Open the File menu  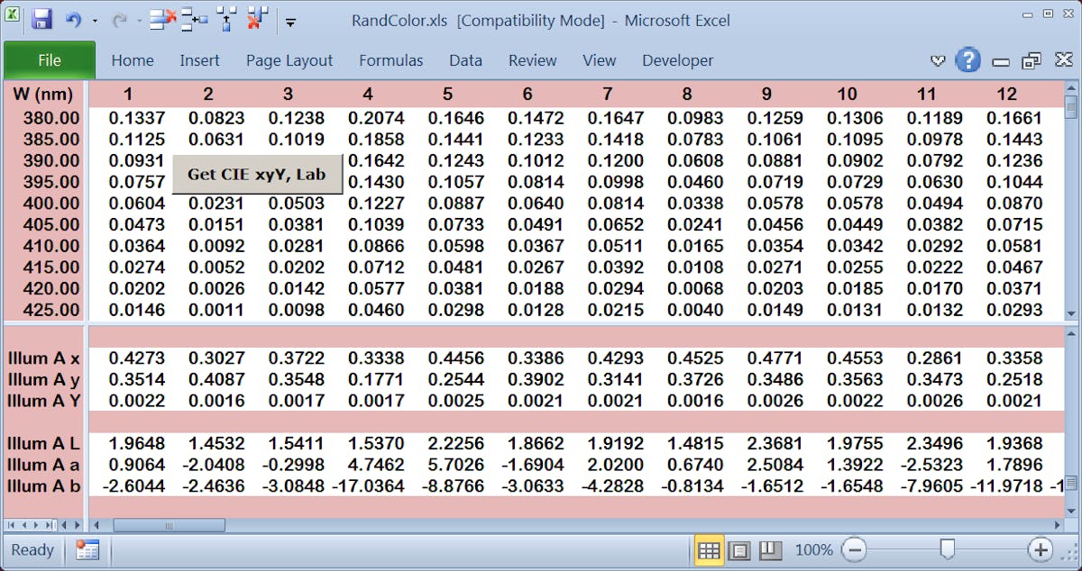49,59
